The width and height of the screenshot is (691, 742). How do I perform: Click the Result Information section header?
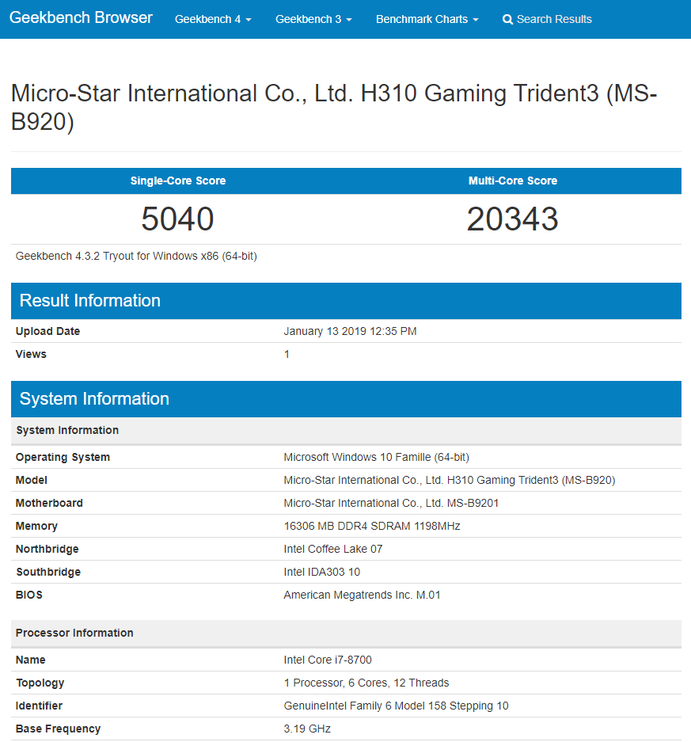click(346, 301)
